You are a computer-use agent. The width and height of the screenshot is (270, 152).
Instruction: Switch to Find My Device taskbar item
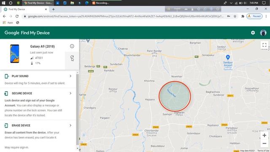coord(38,3)
